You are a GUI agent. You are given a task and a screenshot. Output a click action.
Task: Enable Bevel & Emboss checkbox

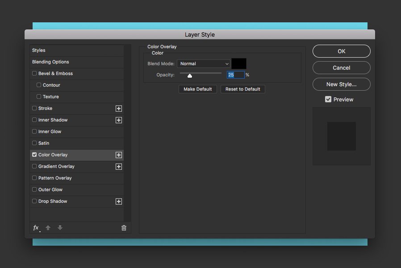pos(34,73)
